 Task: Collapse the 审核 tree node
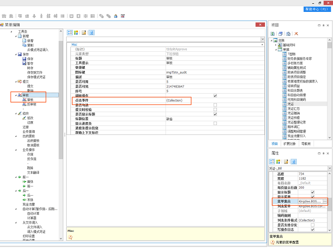15,95
